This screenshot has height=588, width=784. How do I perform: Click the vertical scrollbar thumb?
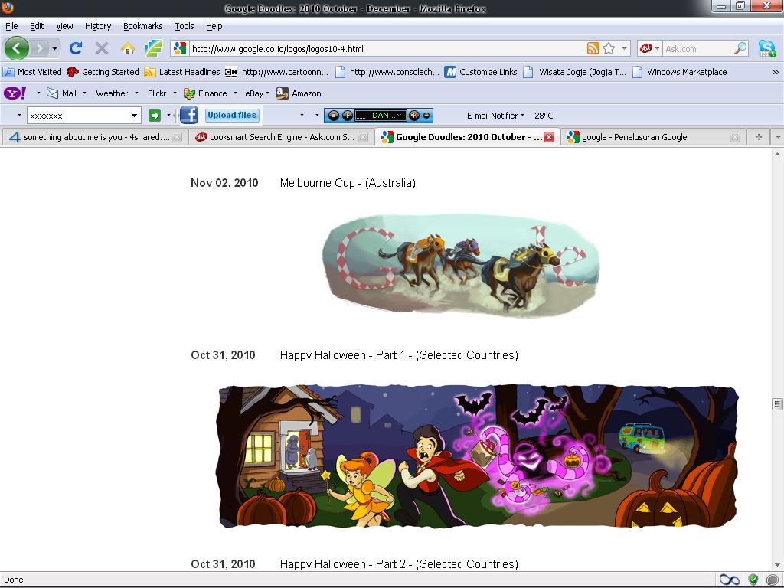pos(777,404)
